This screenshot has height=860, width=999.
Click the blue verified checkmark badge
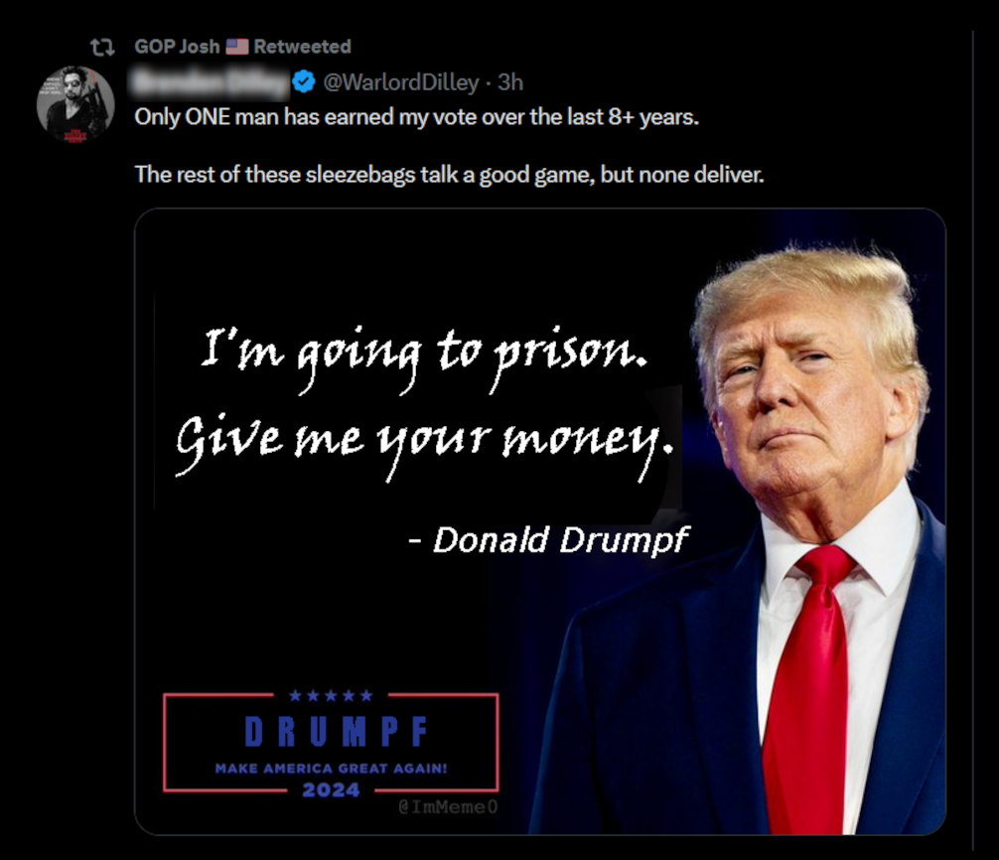(304, 82)
